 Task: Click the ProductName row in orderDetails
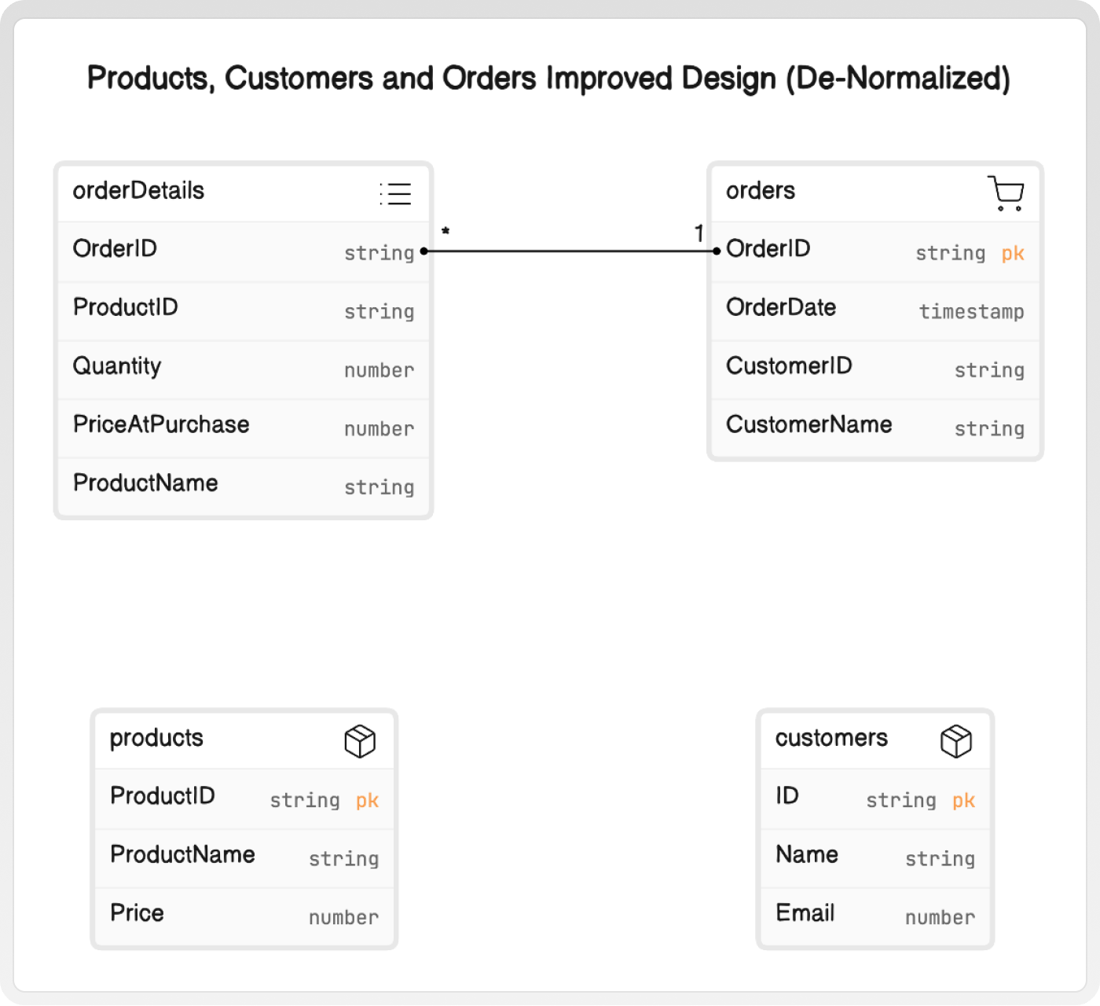coord(244,486)
